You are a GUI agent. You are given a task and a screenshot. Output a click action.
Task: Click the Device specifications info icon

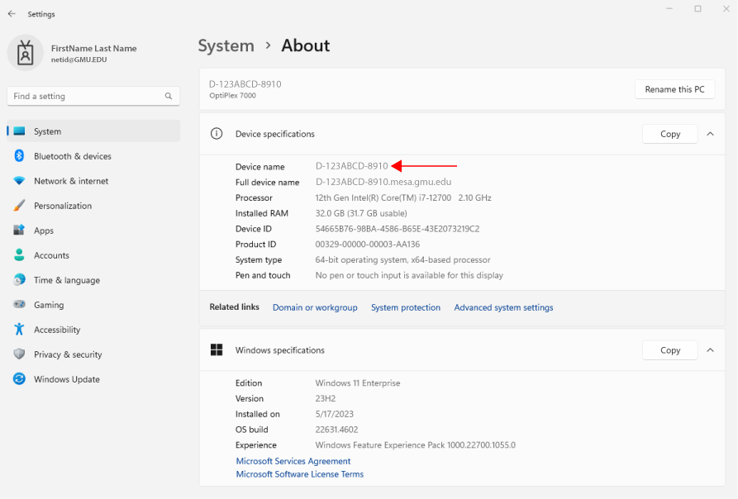pos(217,134)
